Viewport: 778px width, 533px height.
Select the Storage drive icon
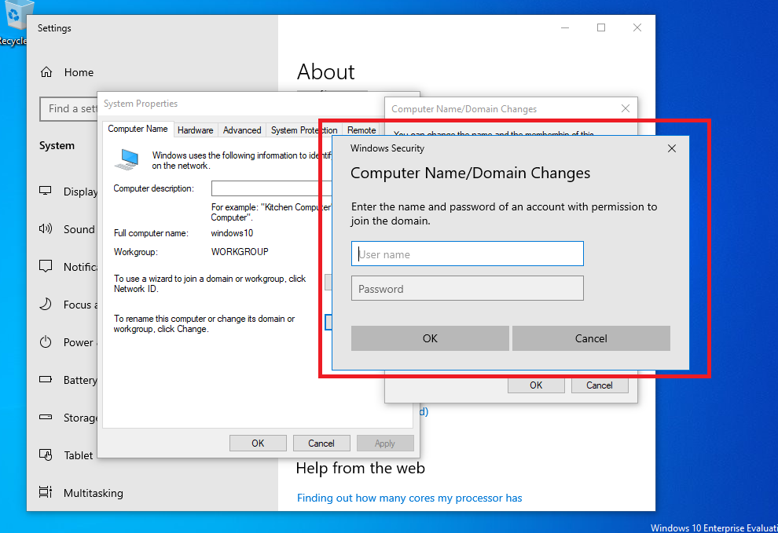pyautogui.click(x=46, y=418)
